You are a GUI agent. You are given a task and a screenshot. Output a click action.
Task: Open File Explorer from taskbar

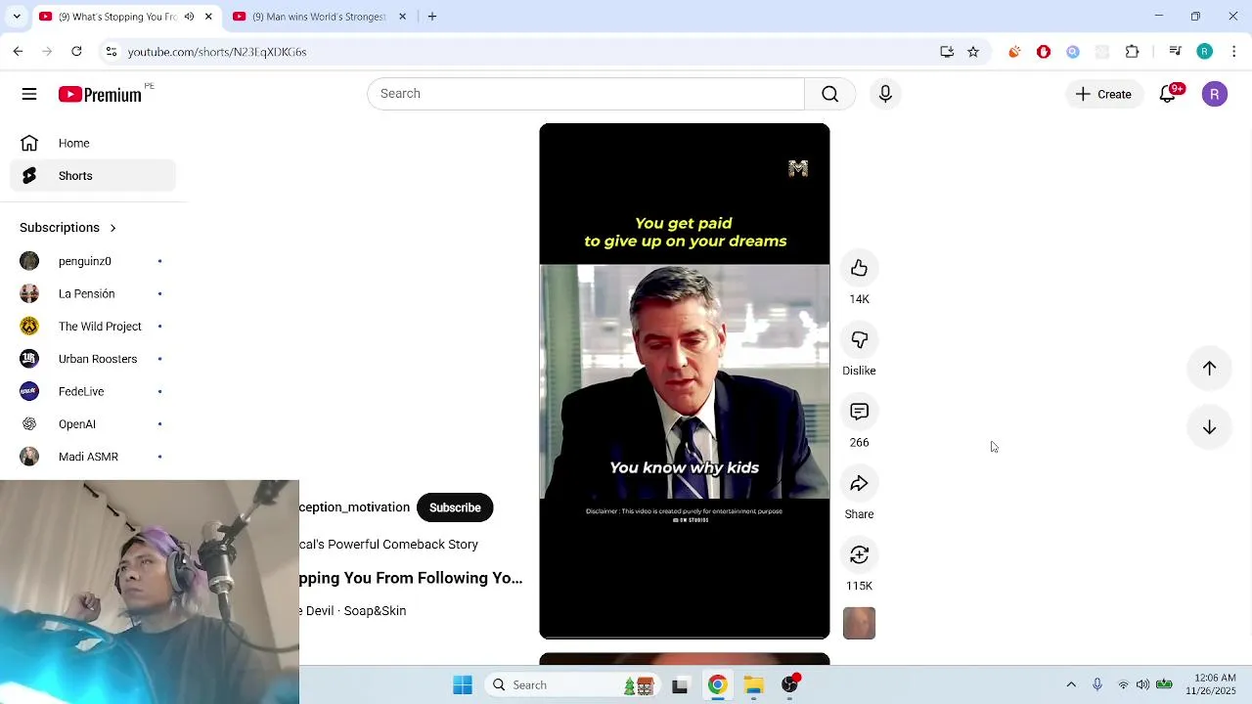(753, 685)
